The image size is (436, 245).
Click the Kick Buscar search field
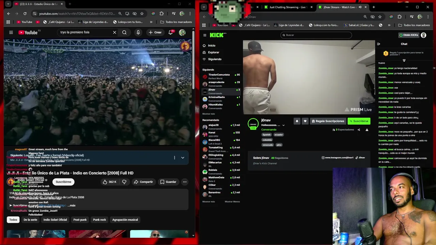pos(316,35)
